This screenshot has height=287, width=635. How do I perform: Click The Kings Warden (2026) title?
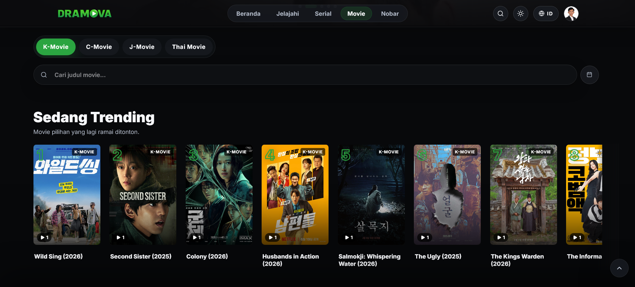click(x=517, y=260)
